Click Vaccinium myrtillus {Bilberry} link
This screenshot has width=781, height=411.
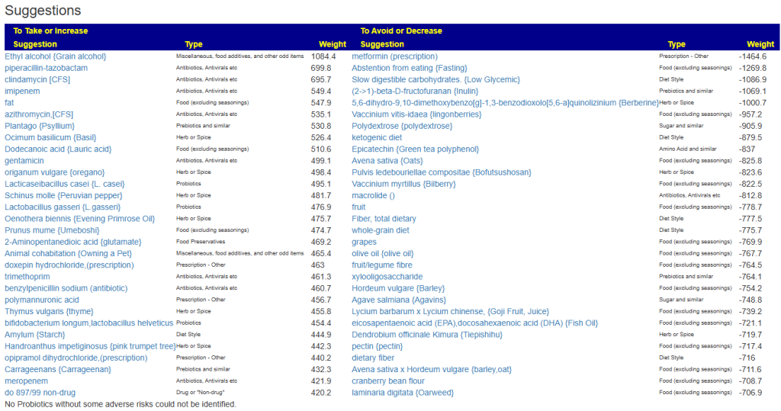[x=403, y=184]
